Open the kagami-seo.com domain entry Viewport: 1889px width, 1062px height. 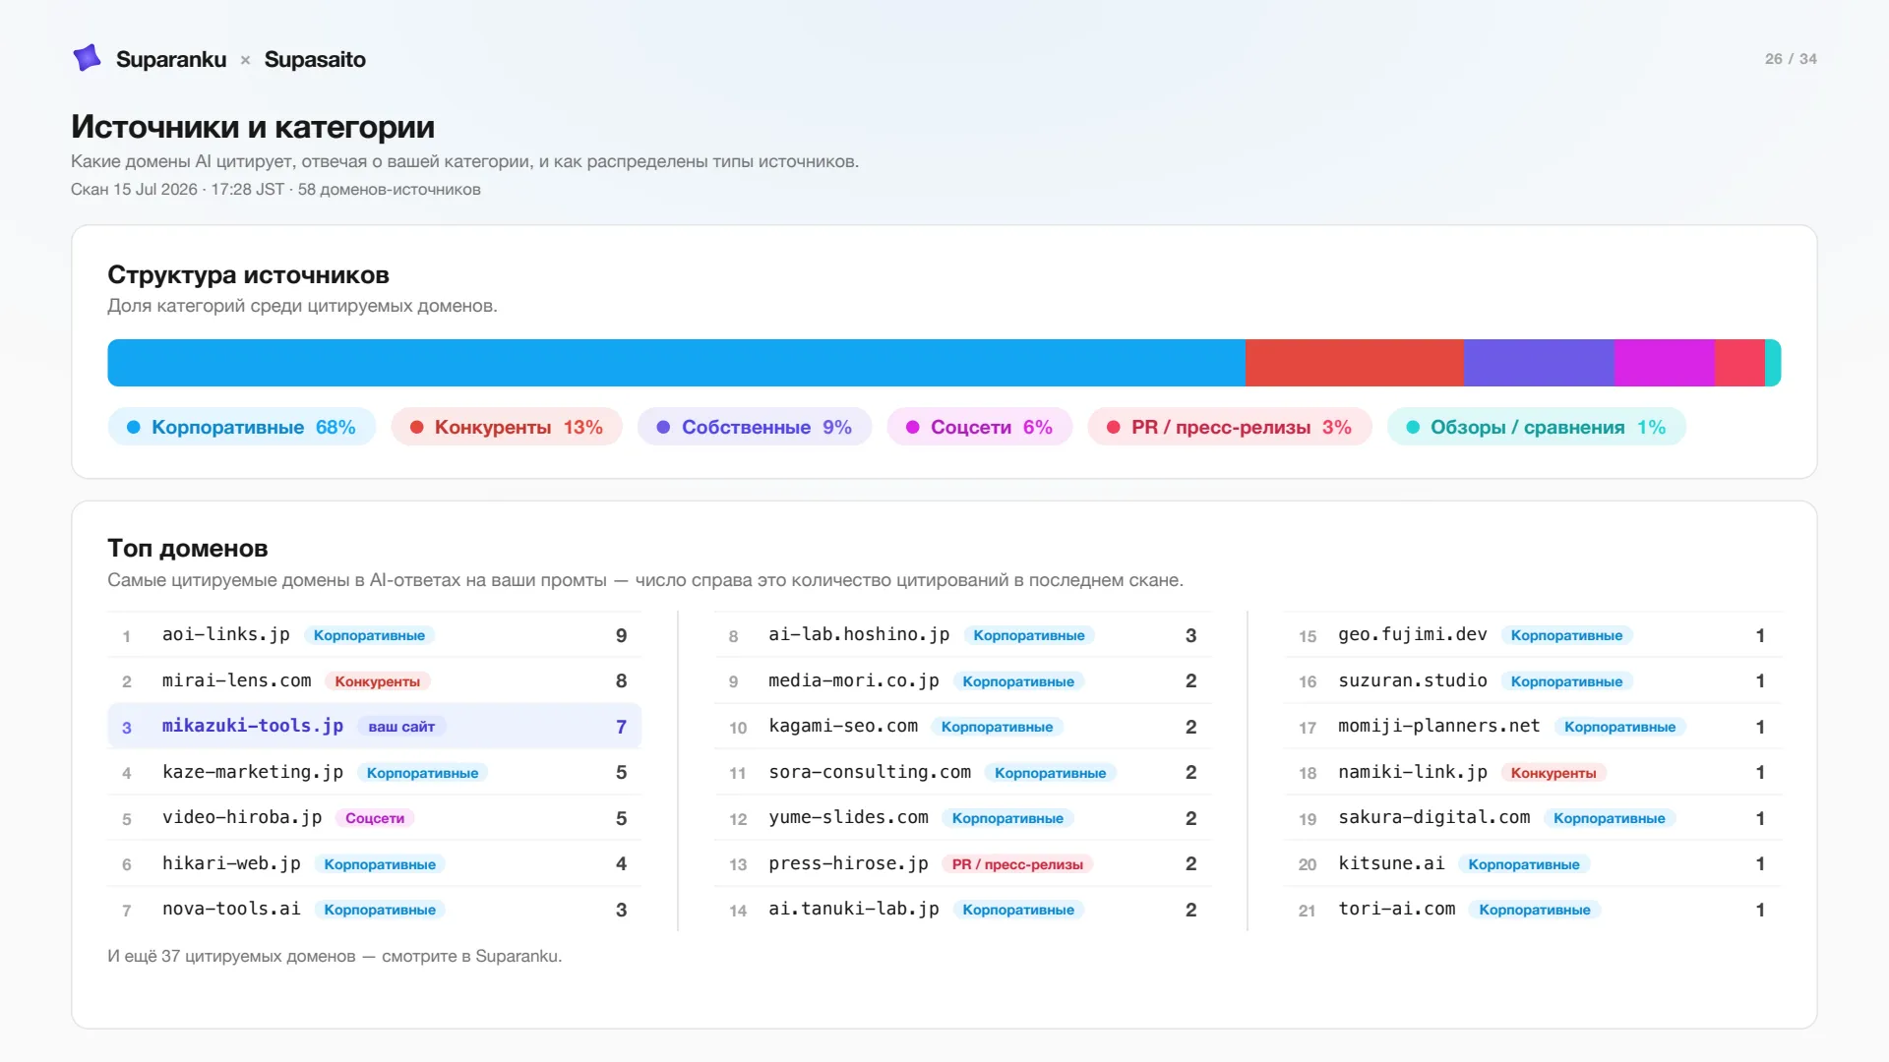coord(843,727)
